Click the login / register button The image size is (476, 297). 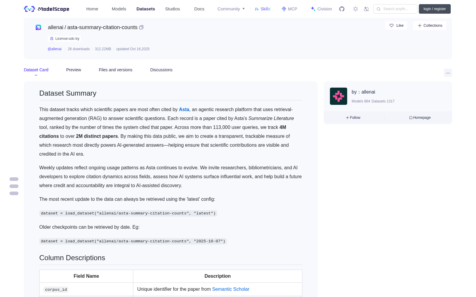(x=435, y=9)
